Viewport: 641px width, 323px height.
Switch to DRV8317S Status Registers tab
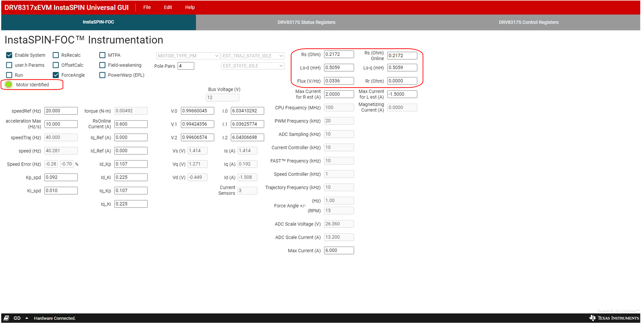[306, 22]
